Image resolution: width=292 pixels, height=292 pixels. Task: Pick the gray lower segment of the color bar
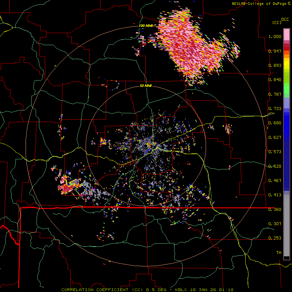point(286,225)
